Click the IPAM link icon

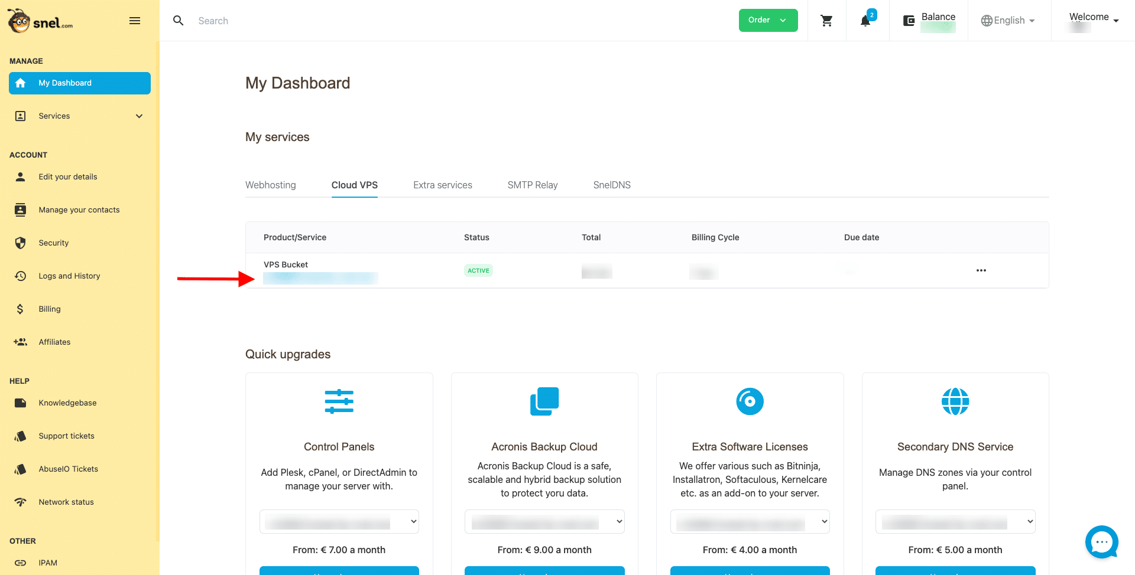pyautogui.click(x=21, y=563)
